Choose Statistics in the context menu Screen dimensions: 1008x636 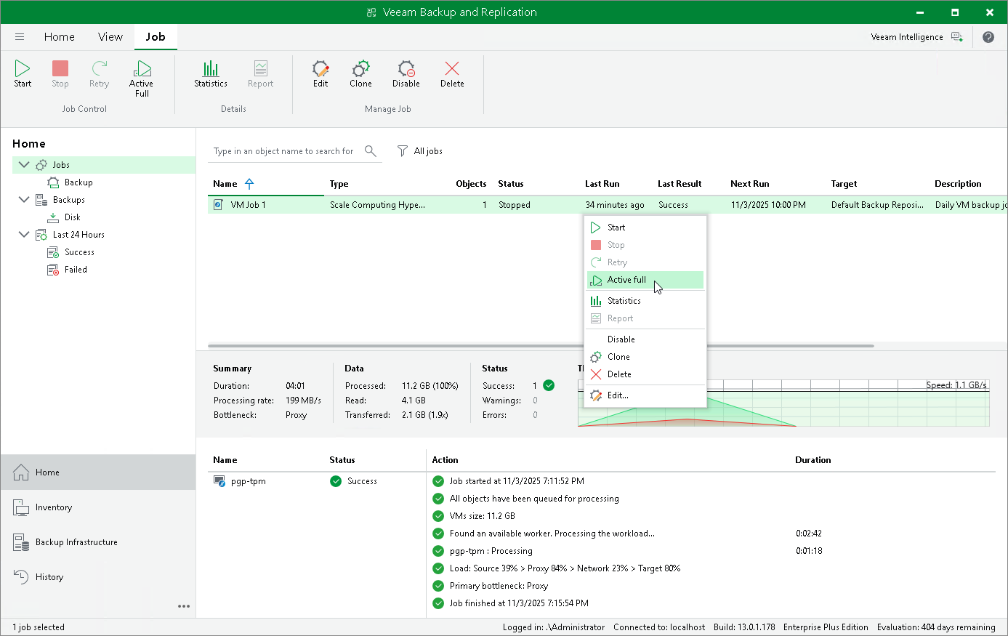click(645, 301)
